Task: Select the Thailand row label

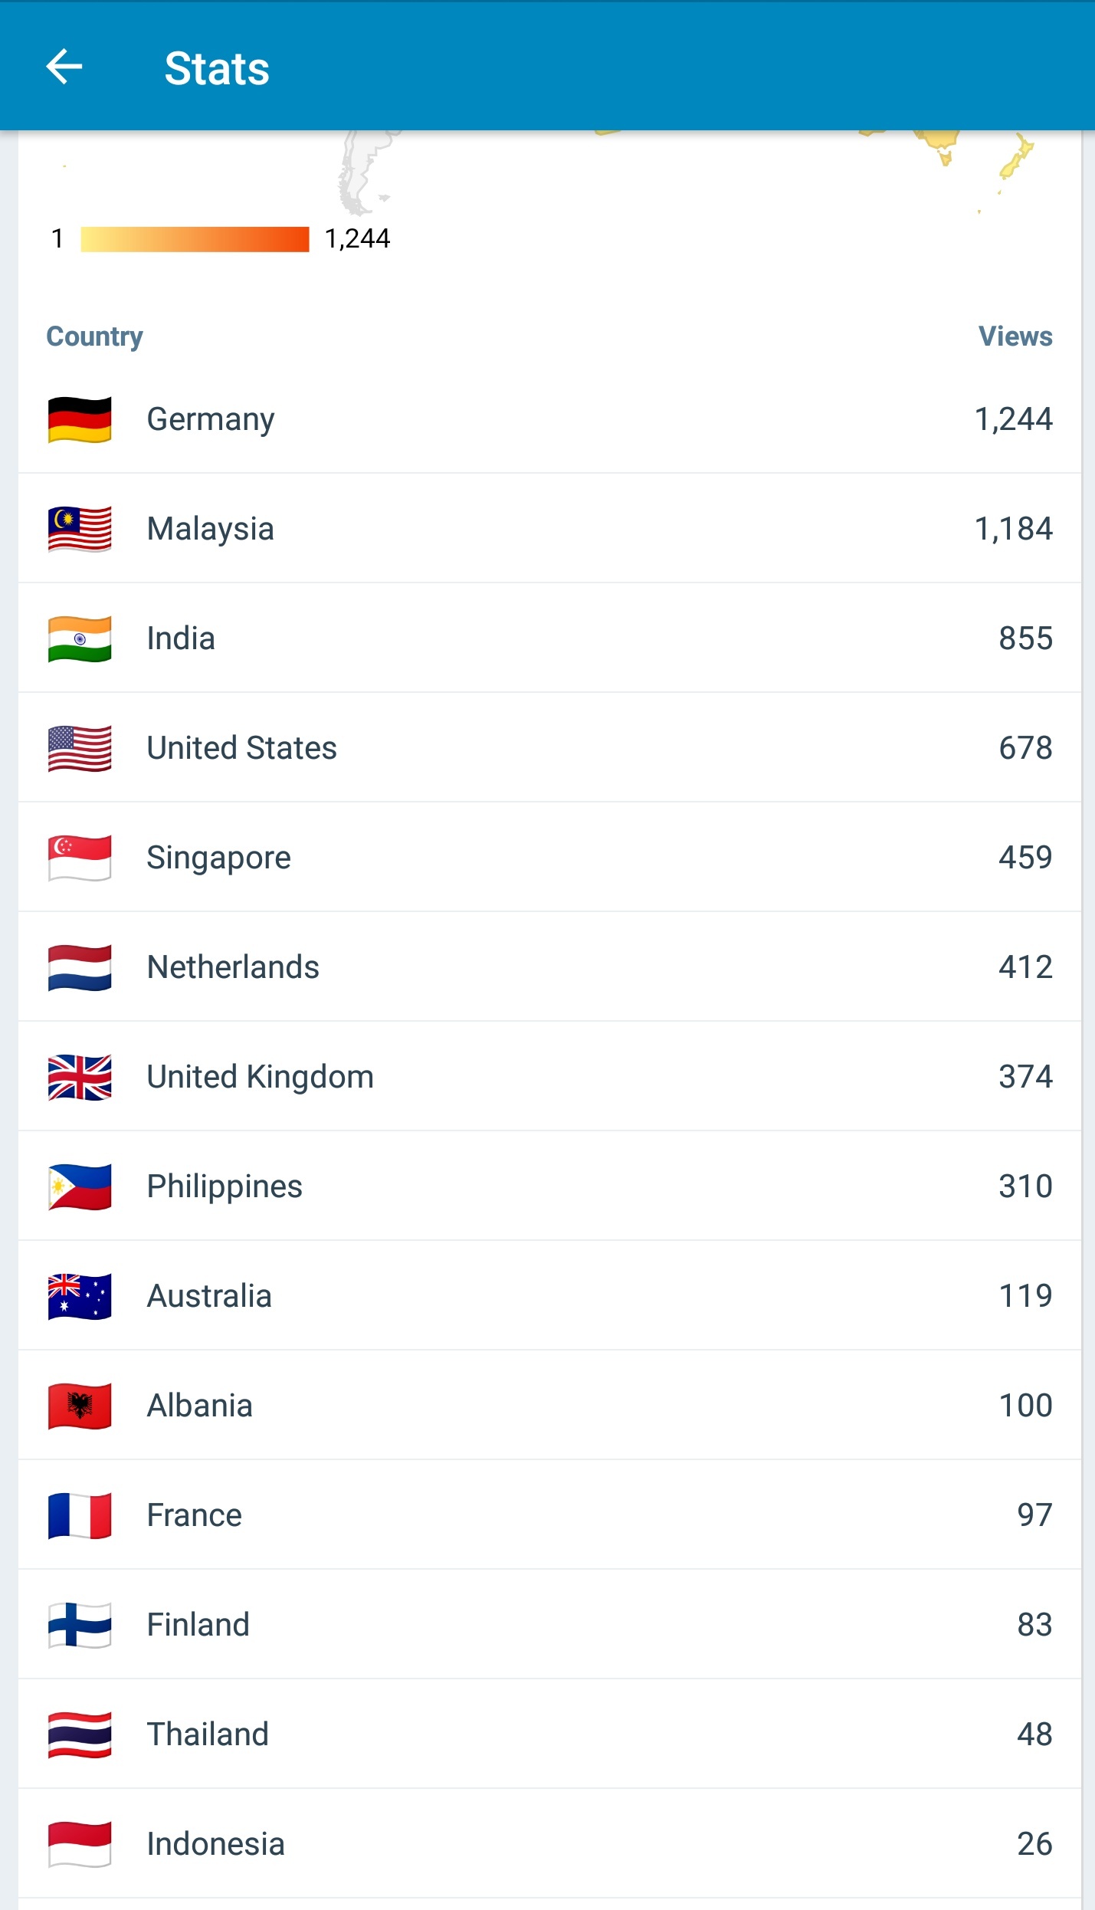Action: pos(208,1734)
